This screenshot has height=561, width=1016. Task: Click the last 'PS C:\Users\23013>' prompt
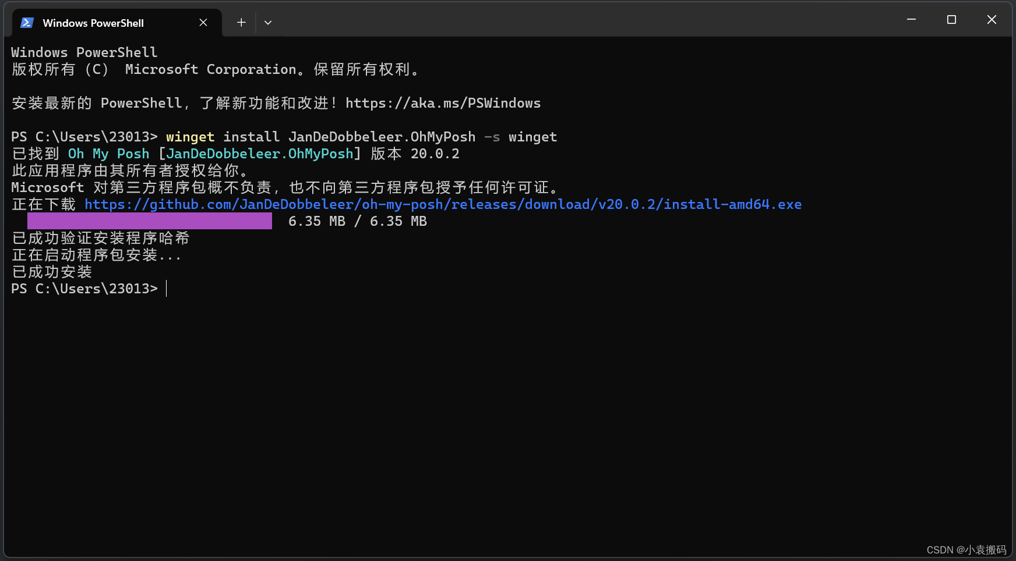[84, 289]
